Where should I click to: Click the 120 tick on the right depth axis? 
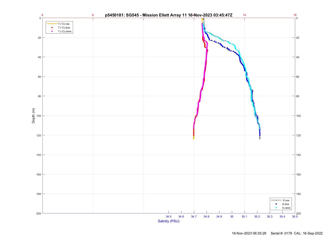(299, 135)
